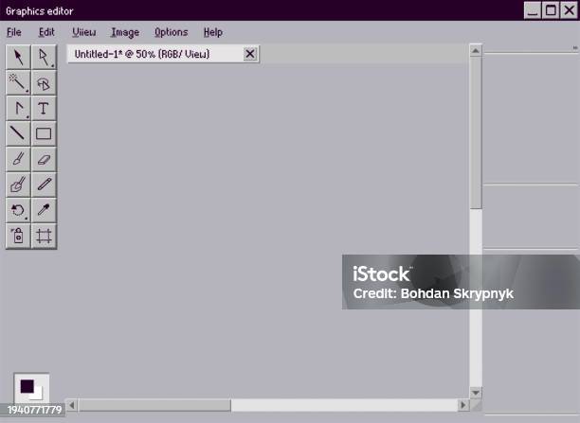Click the vertical scrollbar down arrow
Viewport: 580px width, 423px height.
click(476, 393)
